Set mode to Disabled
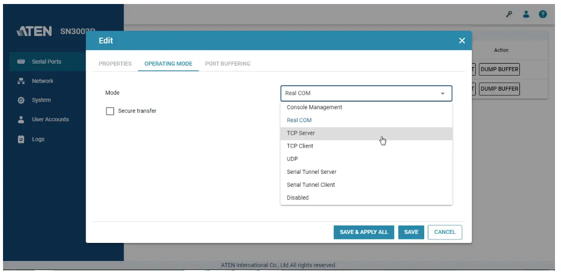Viewport: 561px width, 277px height. tap(366, 197)
